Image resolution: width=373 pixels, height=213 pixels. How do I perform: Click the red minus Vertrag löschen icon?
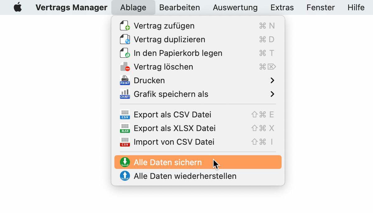[125, 67]
